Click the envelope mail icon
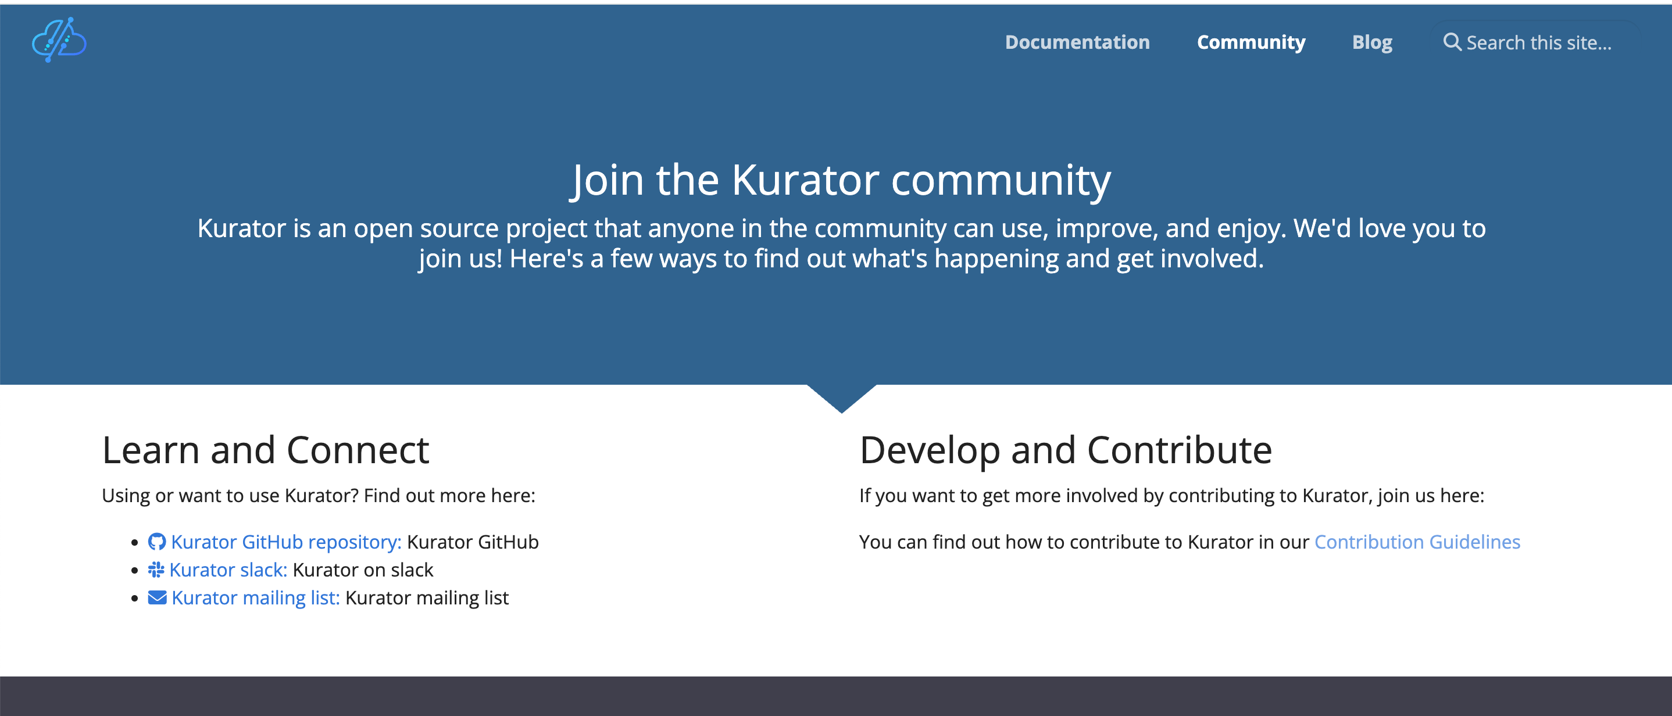This screenshot has width=1672, height=716. 157,597
